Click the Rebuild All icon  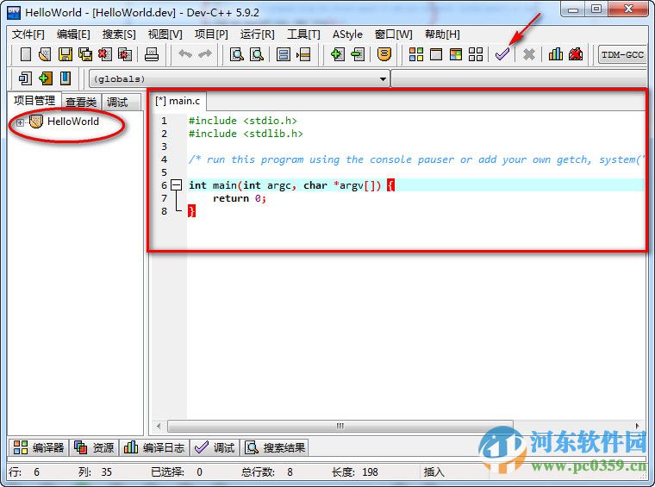476,54
